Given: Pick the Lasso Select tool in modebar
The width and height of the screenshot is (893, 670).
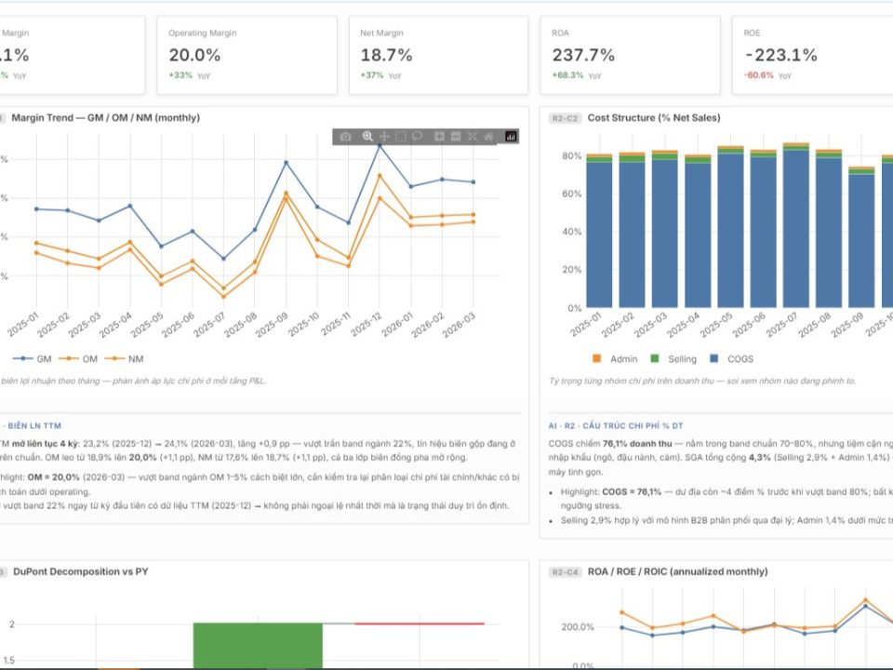Looking at the screenshot, I should (418, 136).
